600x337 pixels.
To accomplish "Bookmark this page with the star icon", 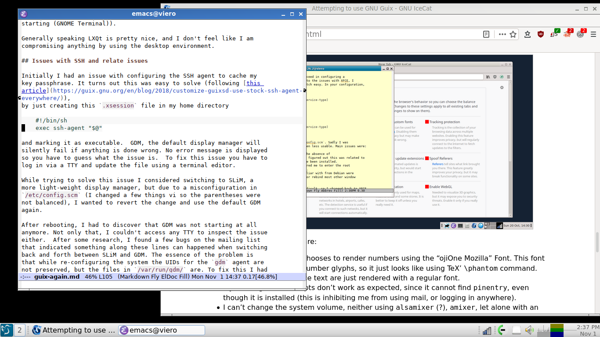I will click(x=513, y=34).
